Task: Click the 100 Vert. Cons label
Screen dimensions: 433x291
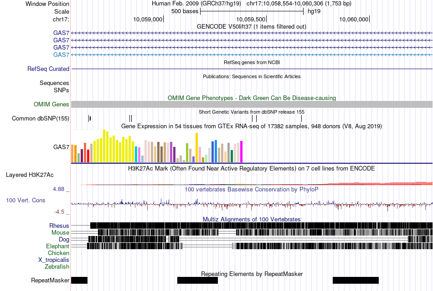Action: [x=26, y=201]
